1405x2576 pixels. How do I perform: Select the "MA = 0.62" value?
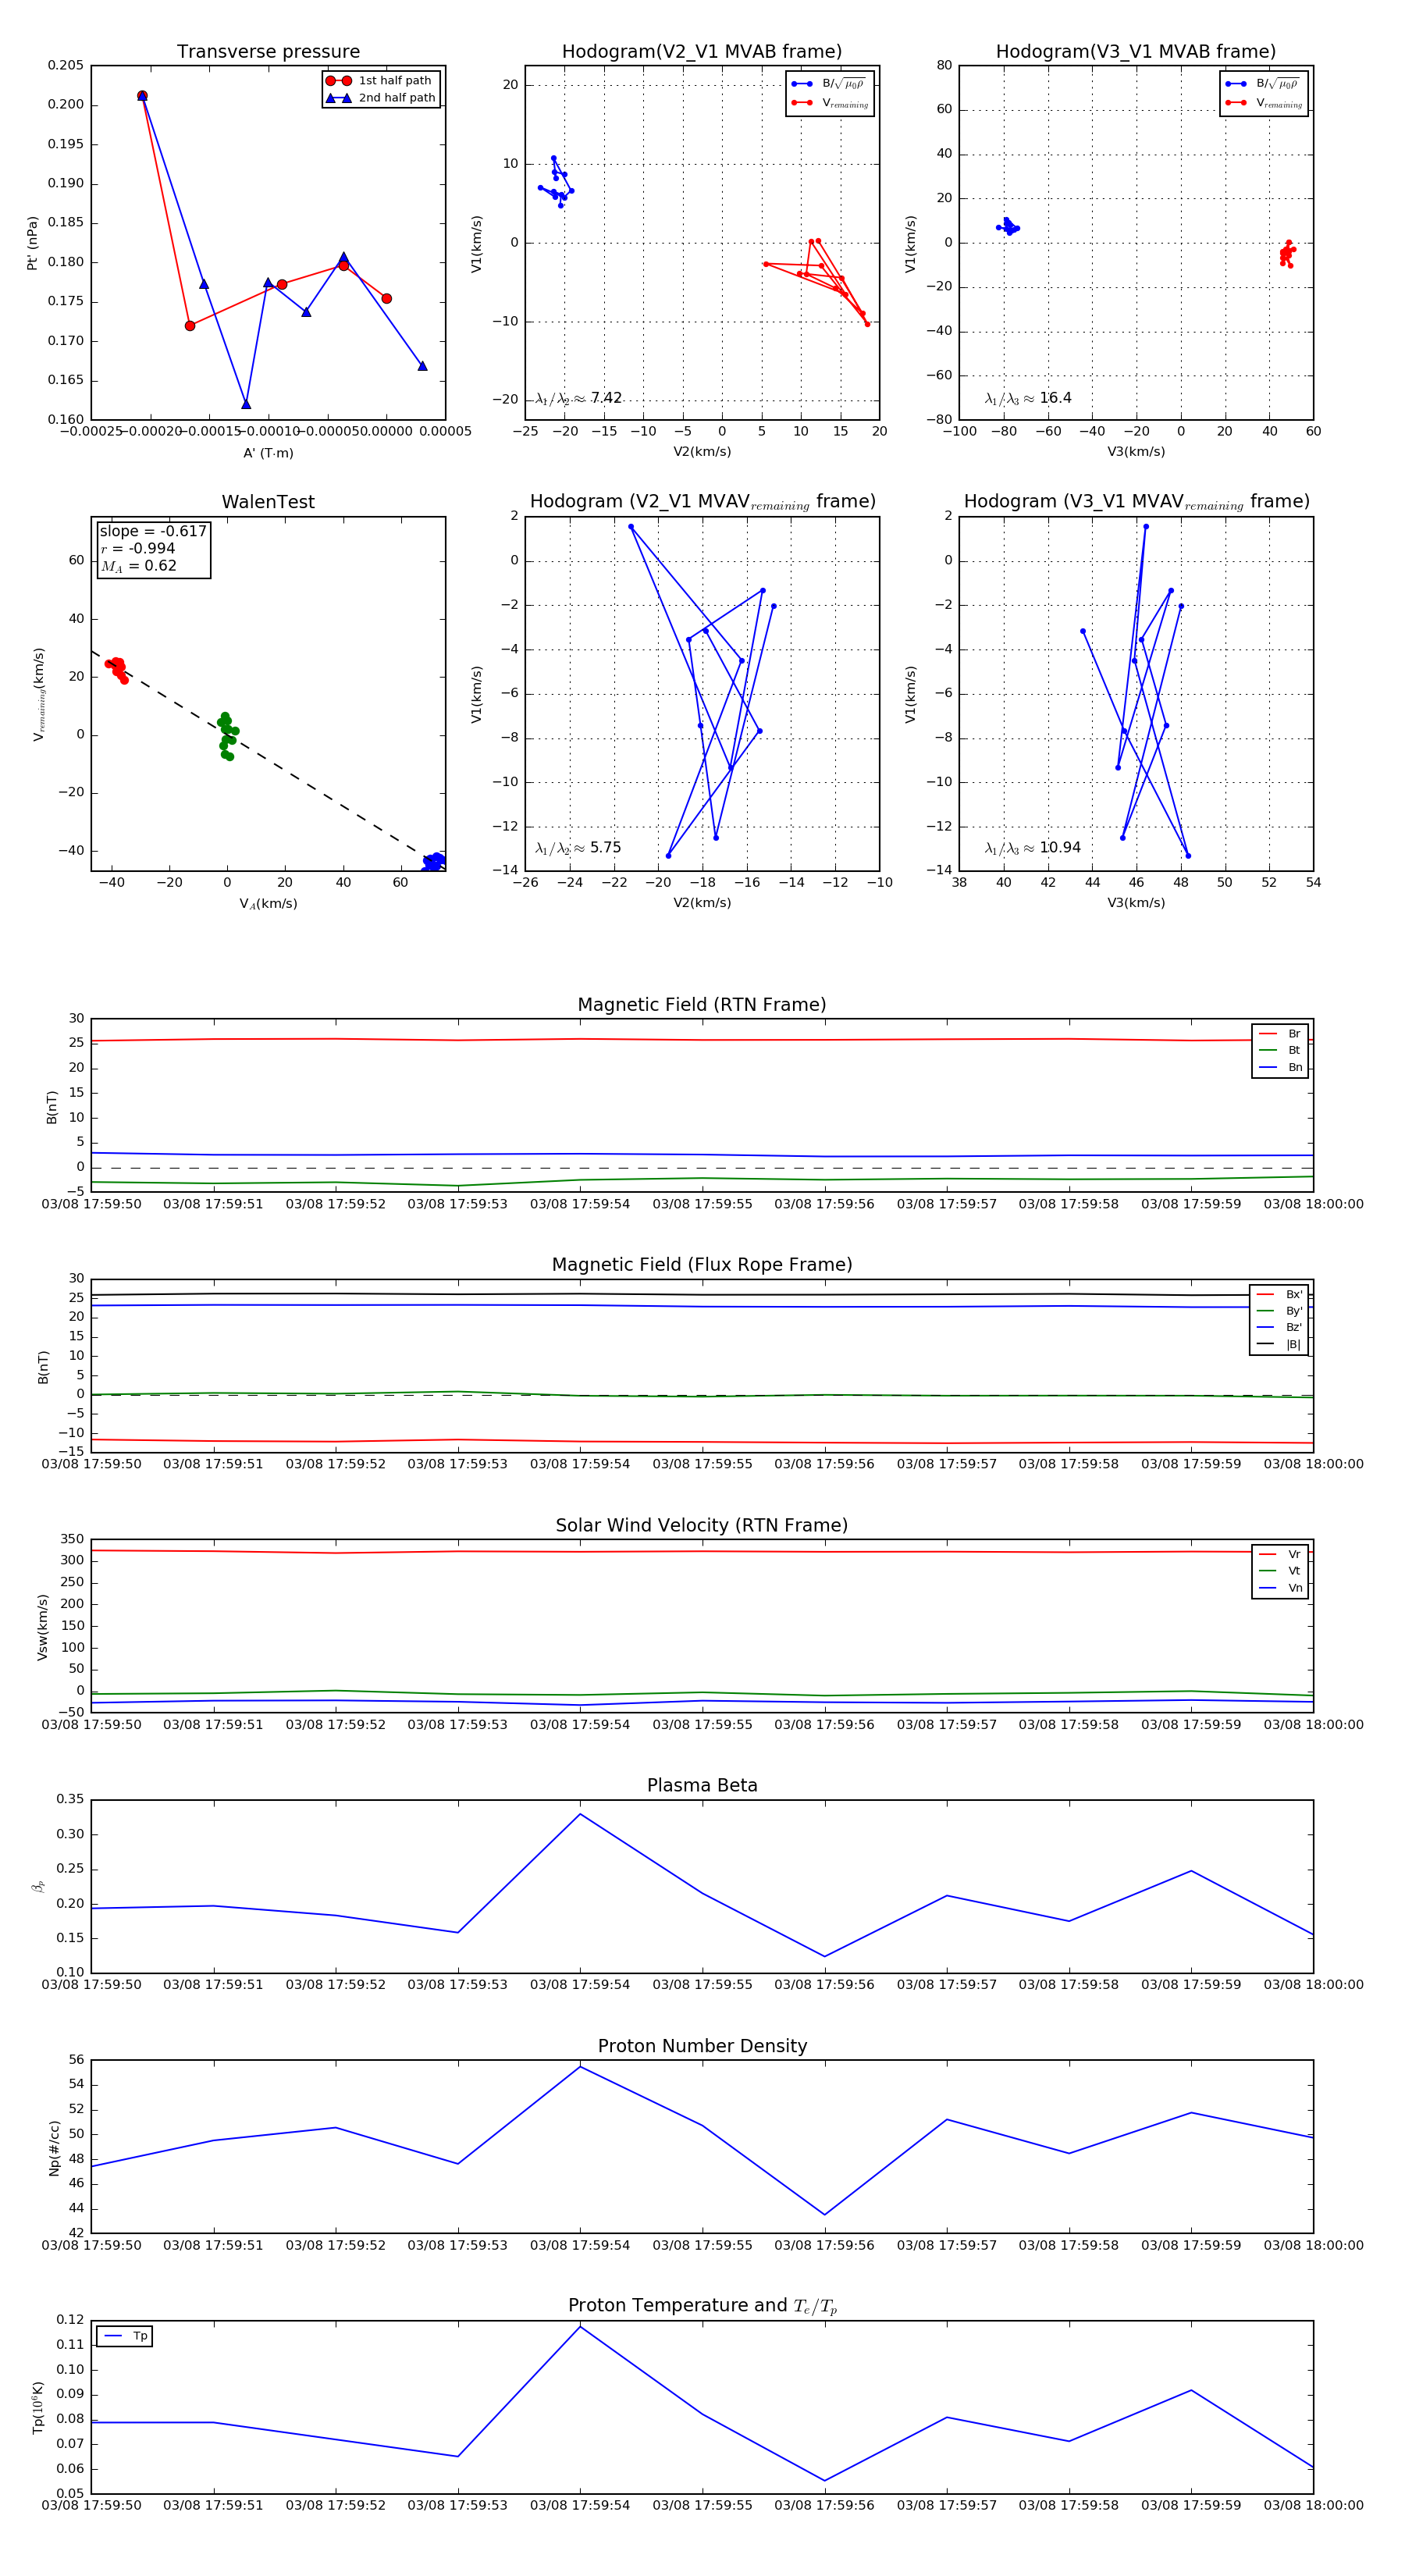[139, 566]
